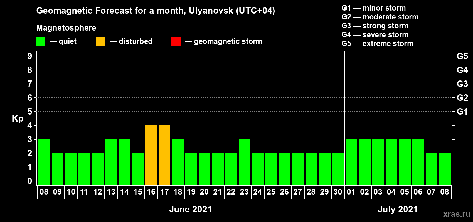This screenshot has width=473, height=222.
Task: Click the G1 label on the right scale
Action: pos(462,112)
